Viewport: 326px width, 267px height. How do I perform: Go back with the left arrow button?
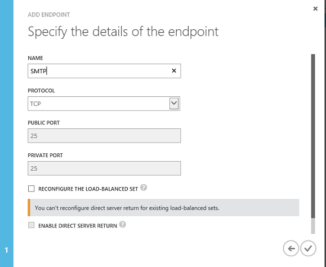click(x=291, y=248)
